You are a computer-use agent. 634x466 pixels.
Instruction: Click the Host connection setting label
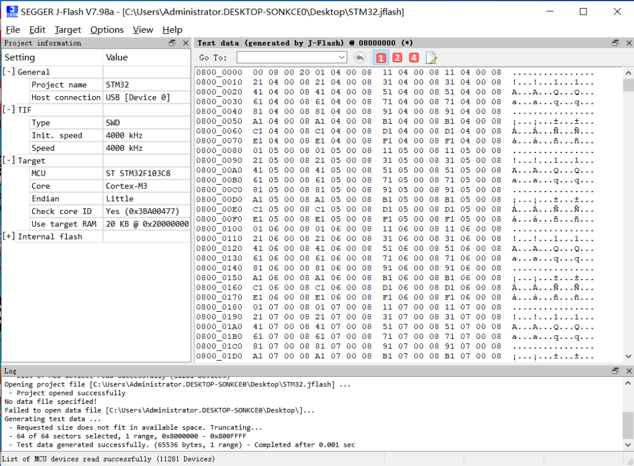pyautogui.click(x=66, y=97)
